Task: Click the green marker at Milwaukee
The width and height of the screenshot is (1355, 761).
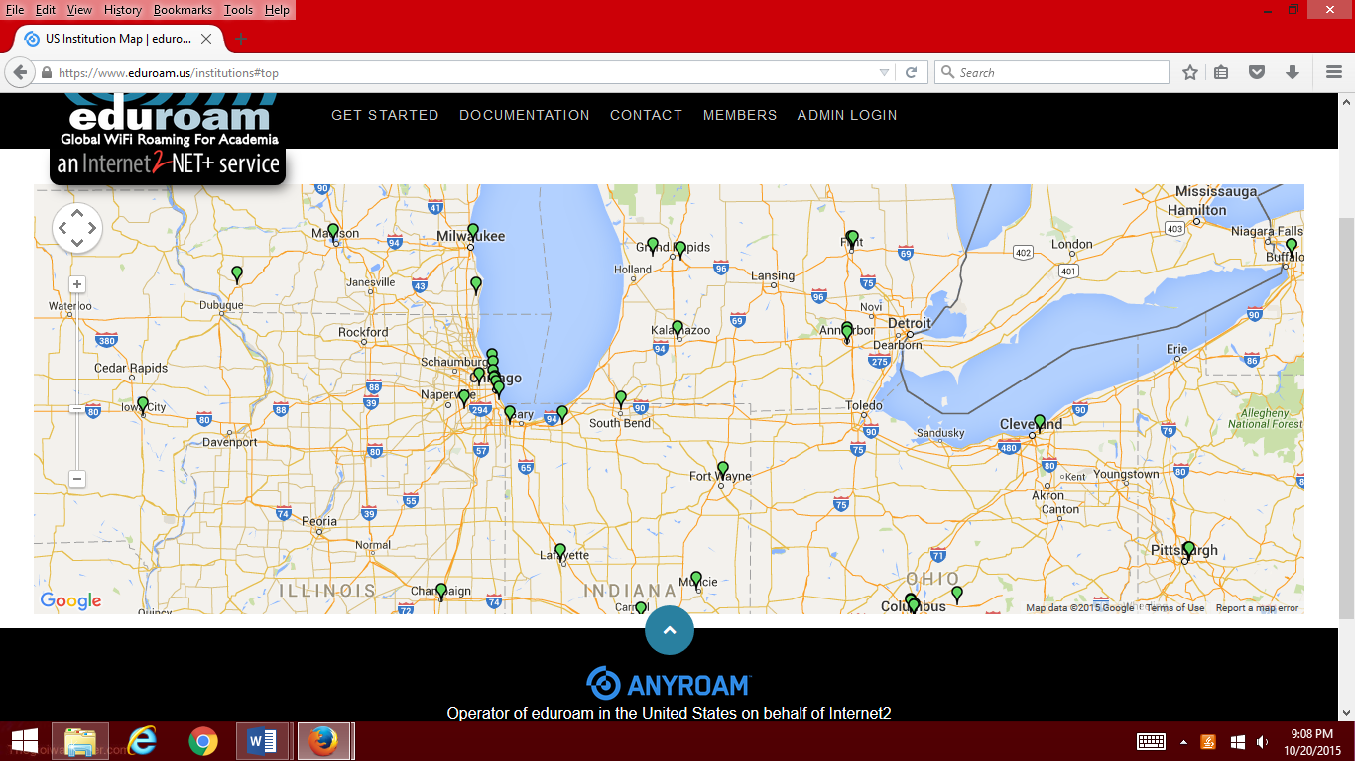Action: point(473,232)
